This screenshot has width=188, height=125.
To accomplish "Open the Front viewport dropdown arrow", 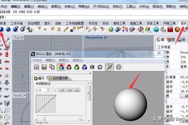I will (24, 96).
